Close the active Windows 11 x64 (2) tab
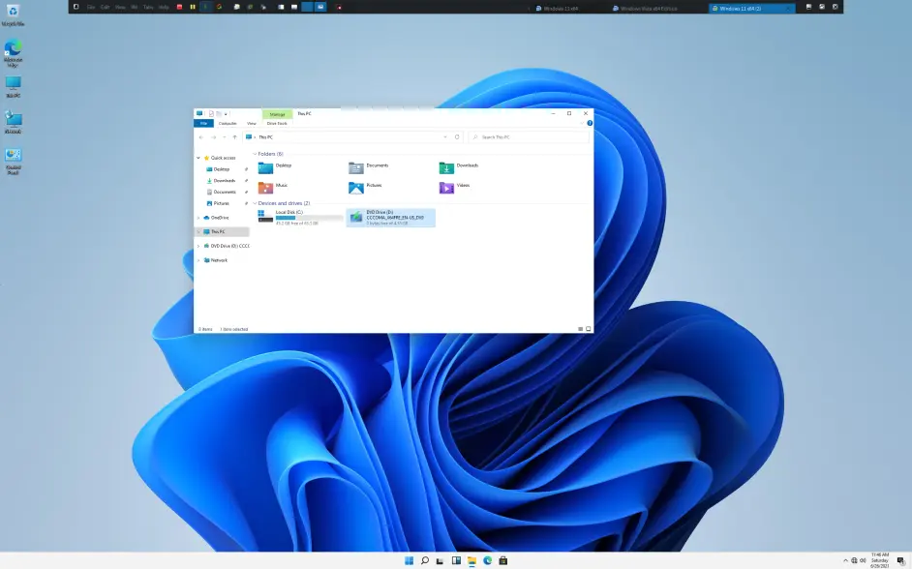Image resolution: width=912 pixels, height=569 pixels. click(x=787, y=8)
